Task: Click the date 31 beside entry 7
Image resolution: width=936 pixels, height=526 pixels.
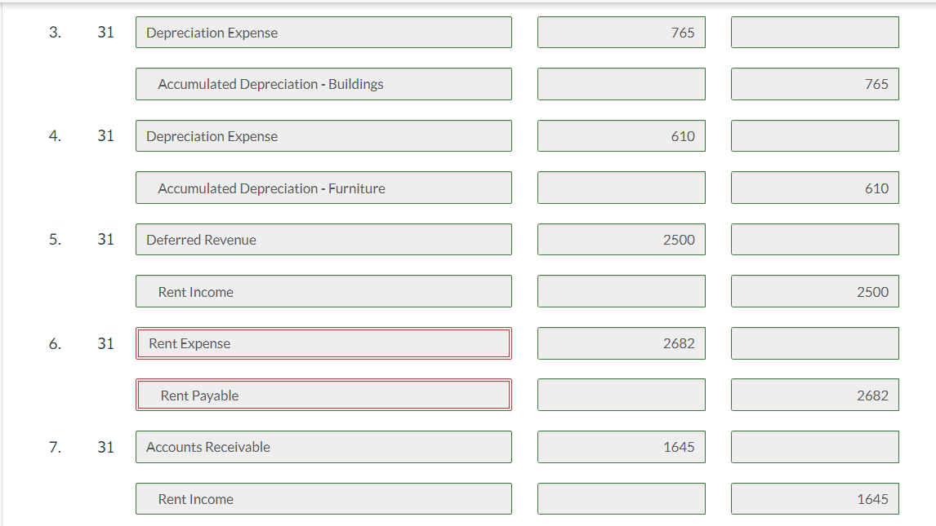Action: click(105, 447)
